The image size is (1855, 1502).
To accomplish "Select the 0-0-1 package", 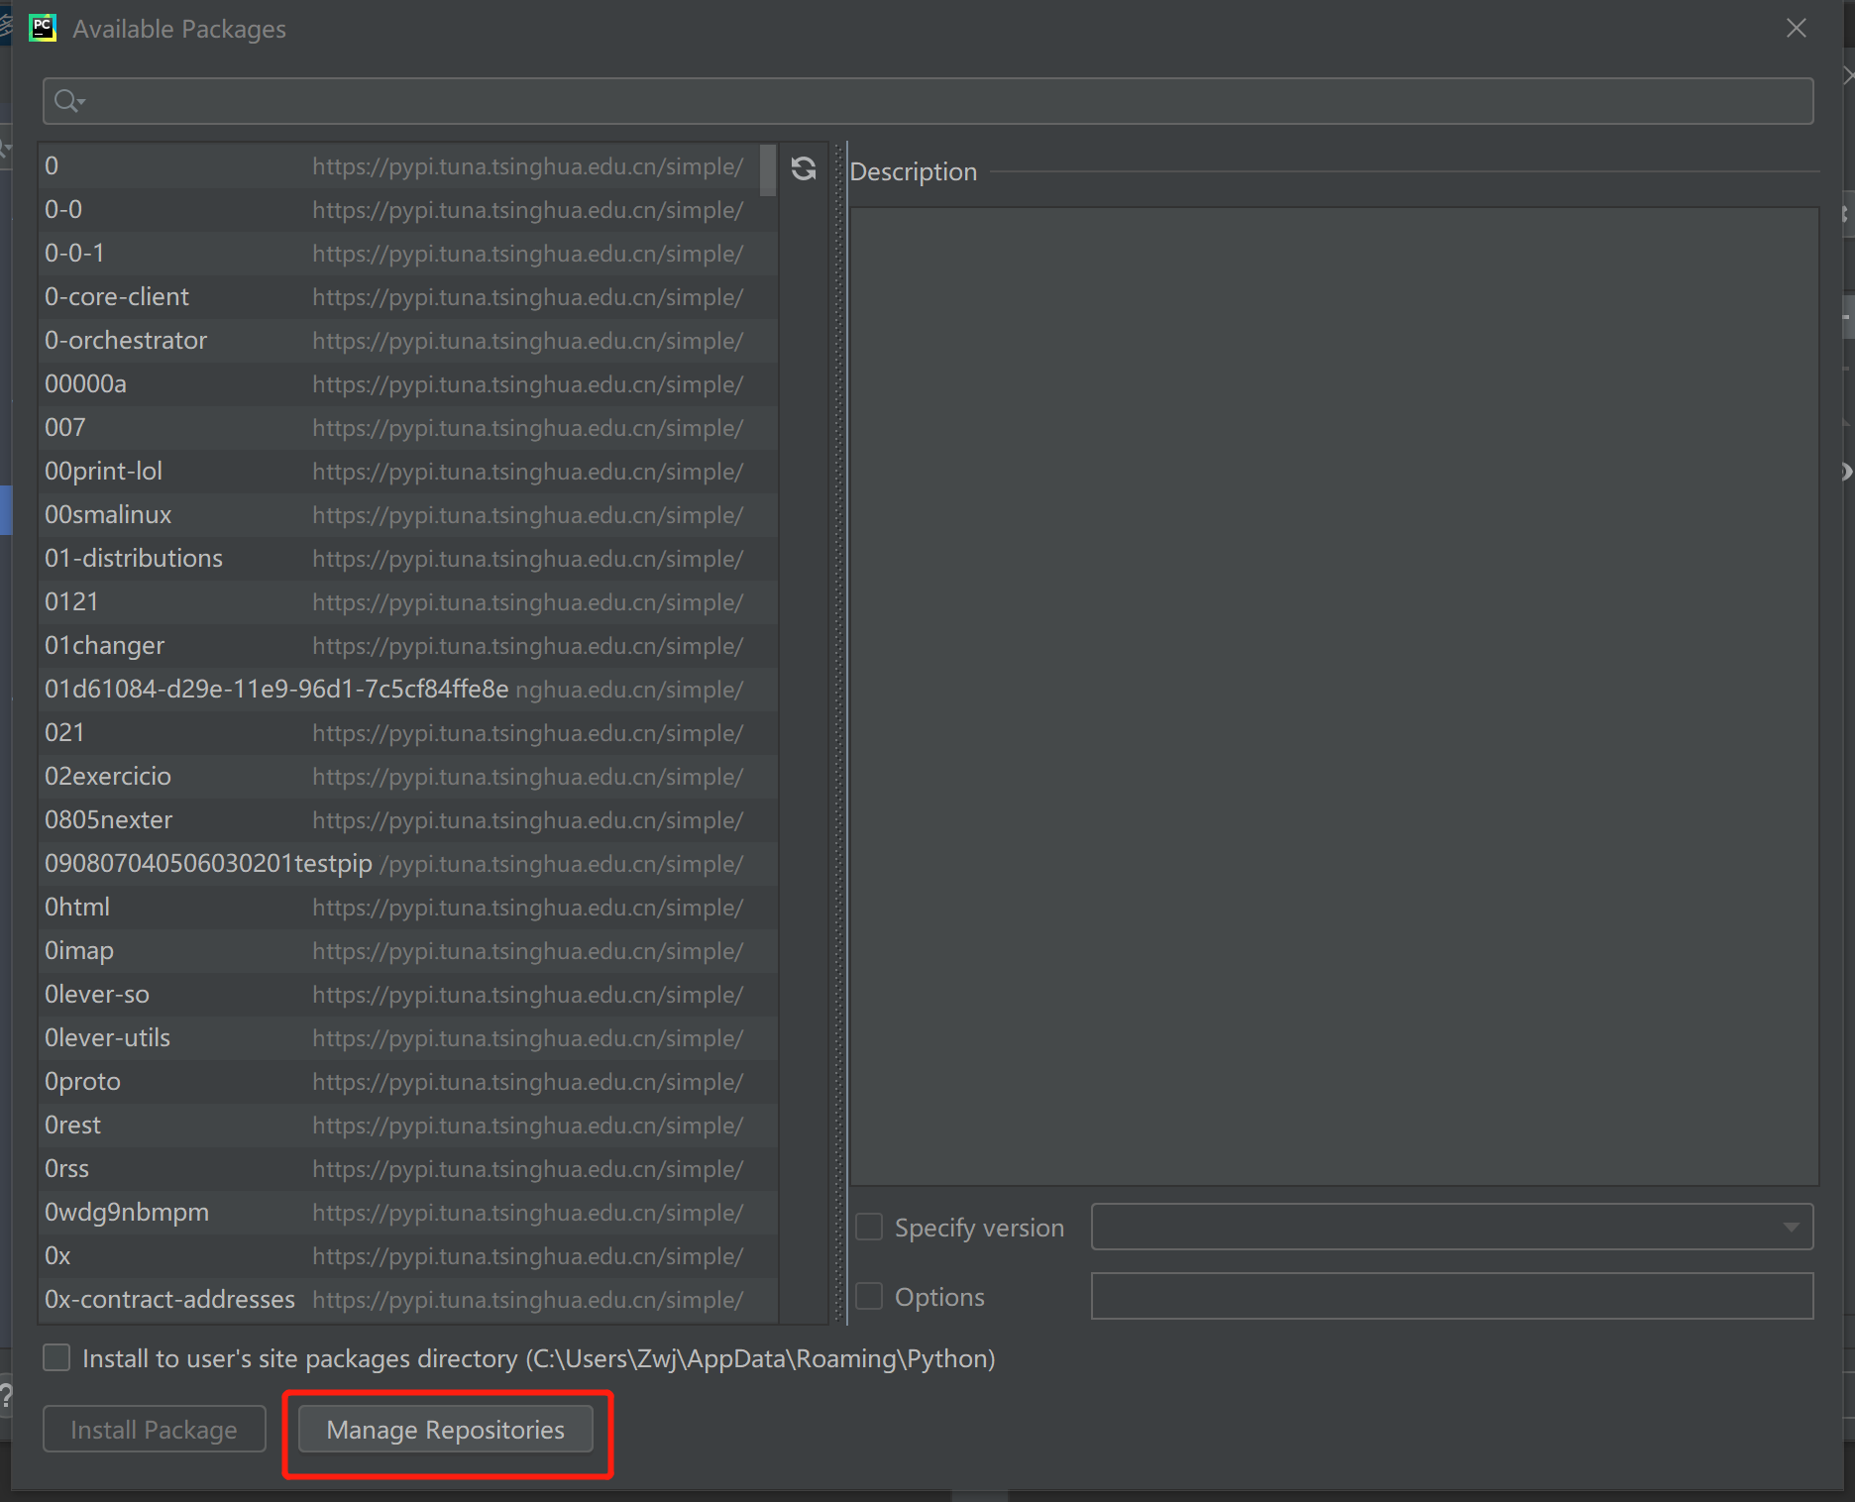I will [x=408, y=254].
